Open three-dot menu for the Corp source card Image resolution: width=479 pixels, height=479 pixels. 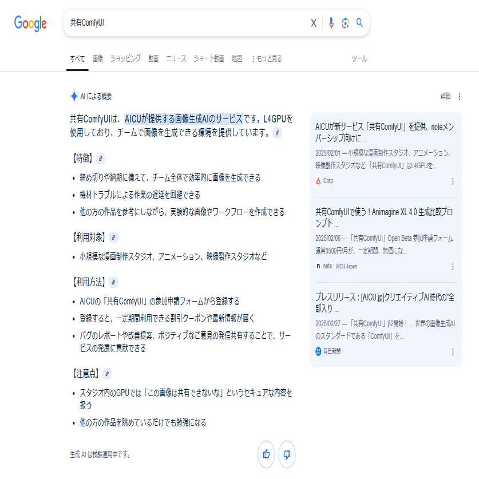tap(453, 181)
